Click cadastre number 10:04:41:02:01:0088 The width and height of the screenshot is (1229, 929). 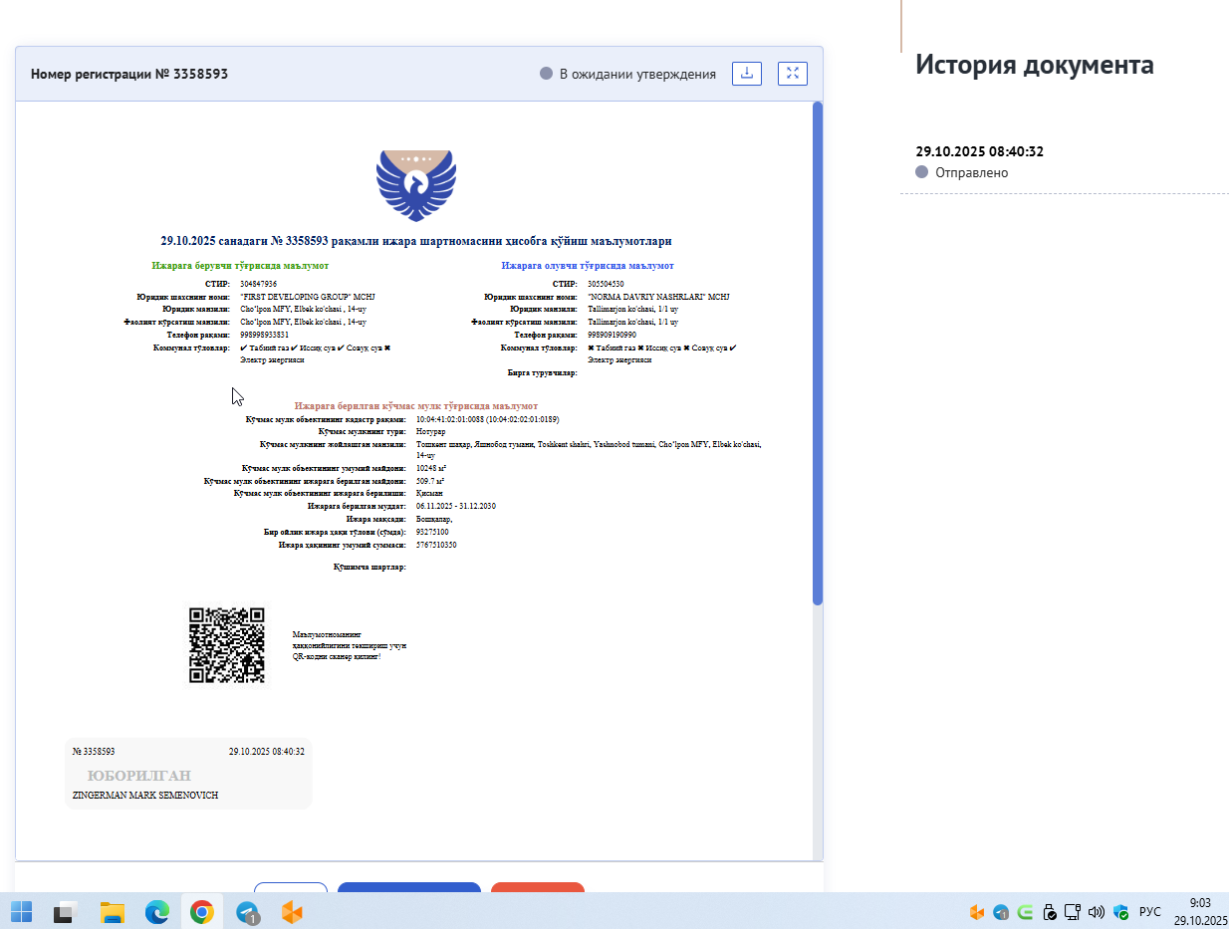click(x=449, y=420)
